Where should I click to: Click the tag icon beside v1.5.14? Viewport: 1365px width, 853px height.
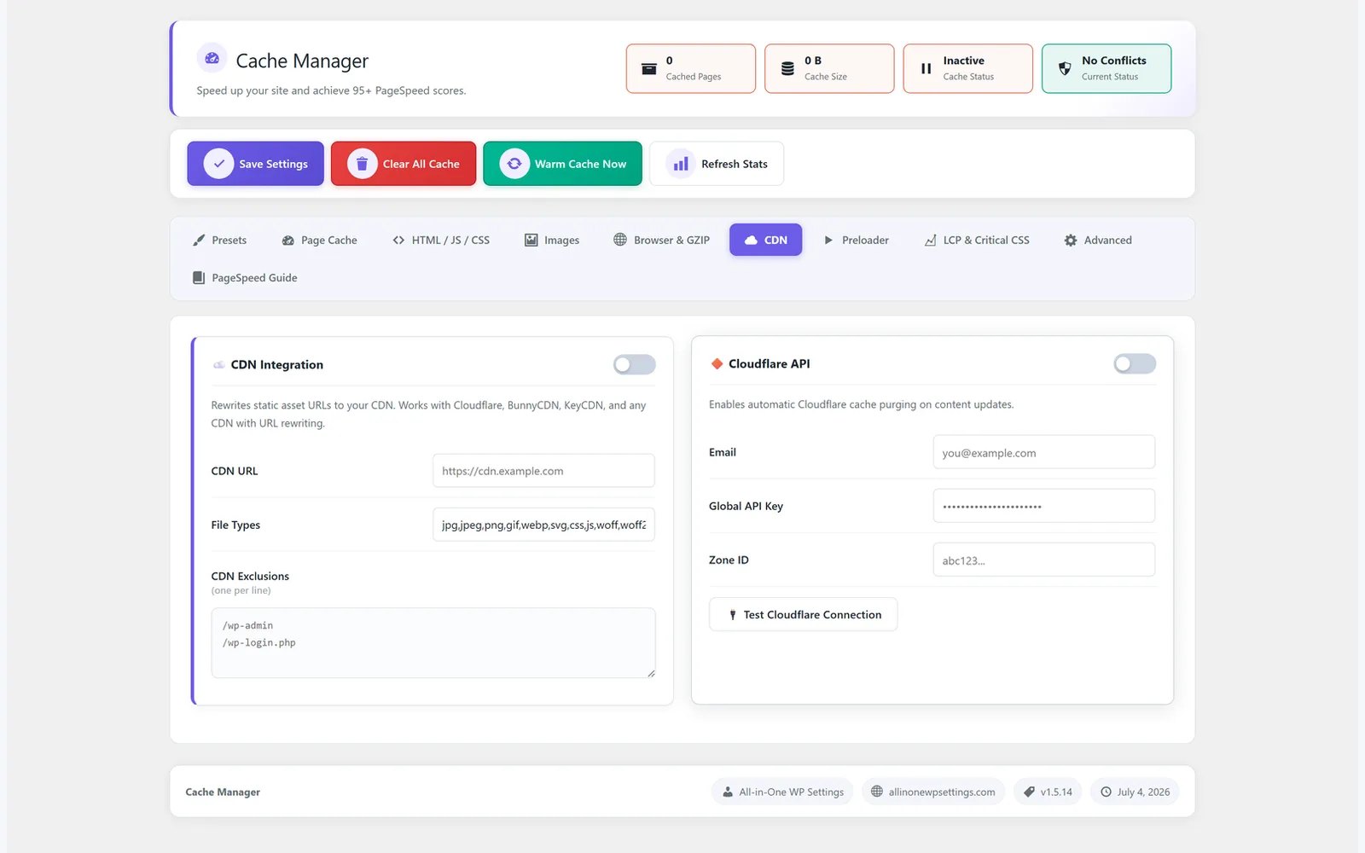click(1030, 792)
